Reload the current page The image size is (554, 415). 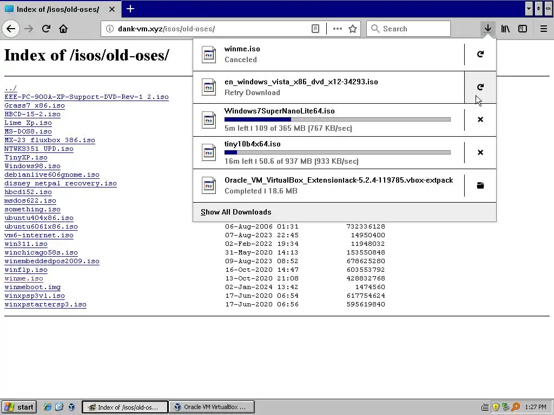pos(46,29)
